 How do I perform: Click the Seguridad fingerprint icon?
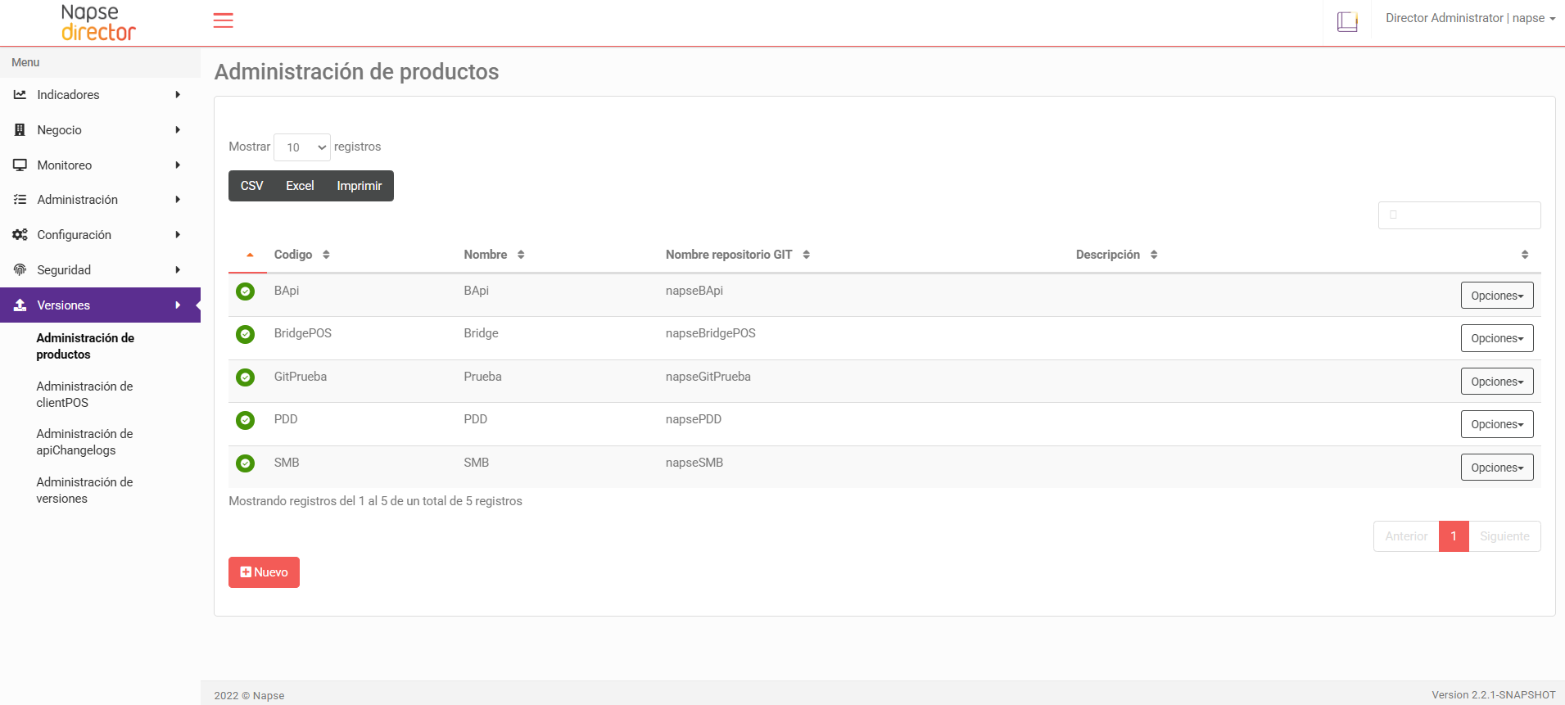(20, 270)
